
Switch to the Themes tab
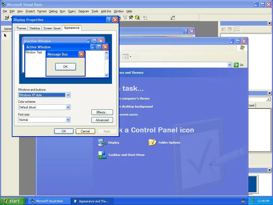click(x=21, y=28)
